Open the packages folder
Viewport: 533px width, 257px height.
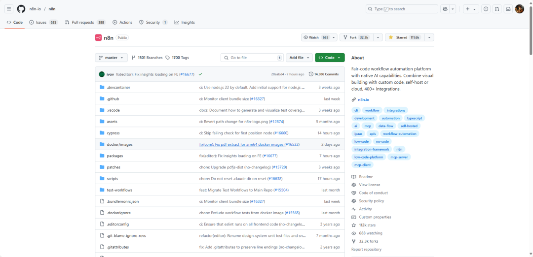pos(115,156)
